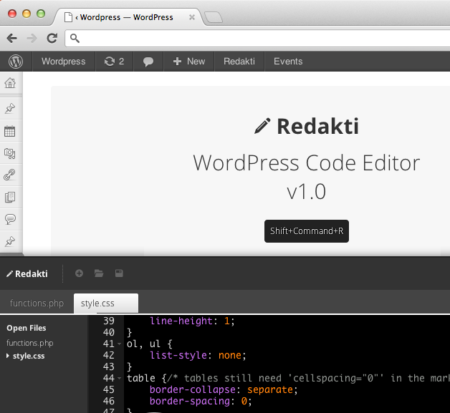
Task: Click the Redakti logo in editor toolbar
Action: (x=27, y=274)
